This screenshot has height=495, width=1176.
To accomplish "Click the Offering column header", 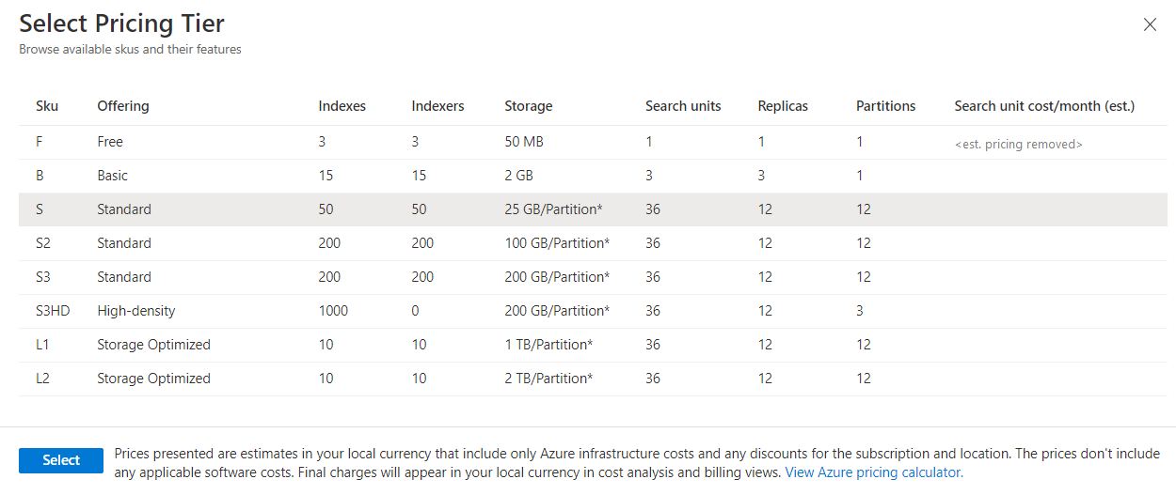I will point(123,106).
